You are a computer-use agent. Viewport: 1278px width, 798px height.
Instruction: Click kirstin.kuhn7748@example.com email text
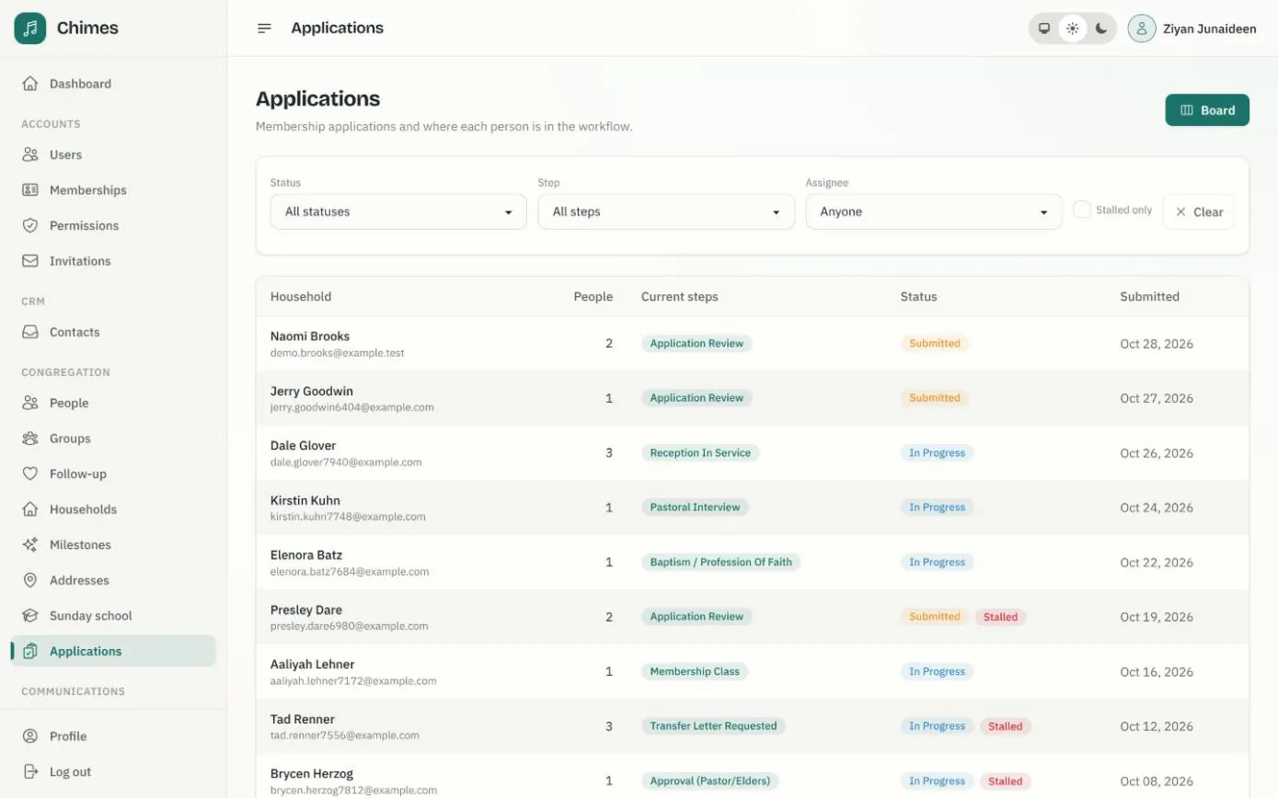[348, 517]
